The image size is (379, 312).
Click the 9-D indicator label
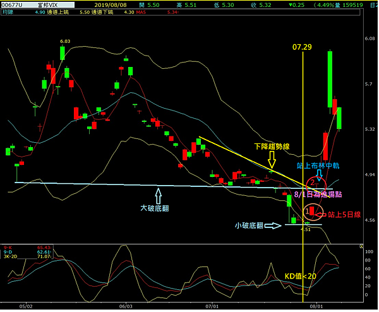pos(8,252)
